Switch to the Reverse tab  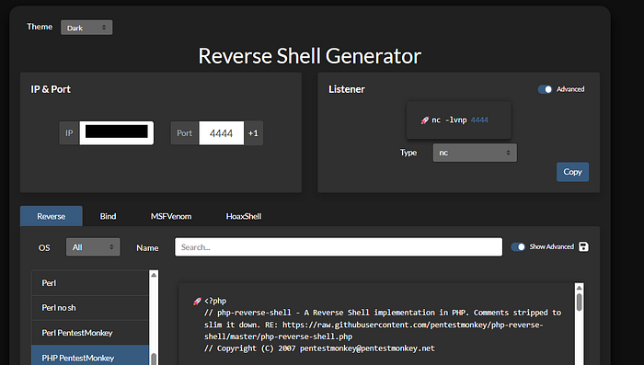click(52, 216)
